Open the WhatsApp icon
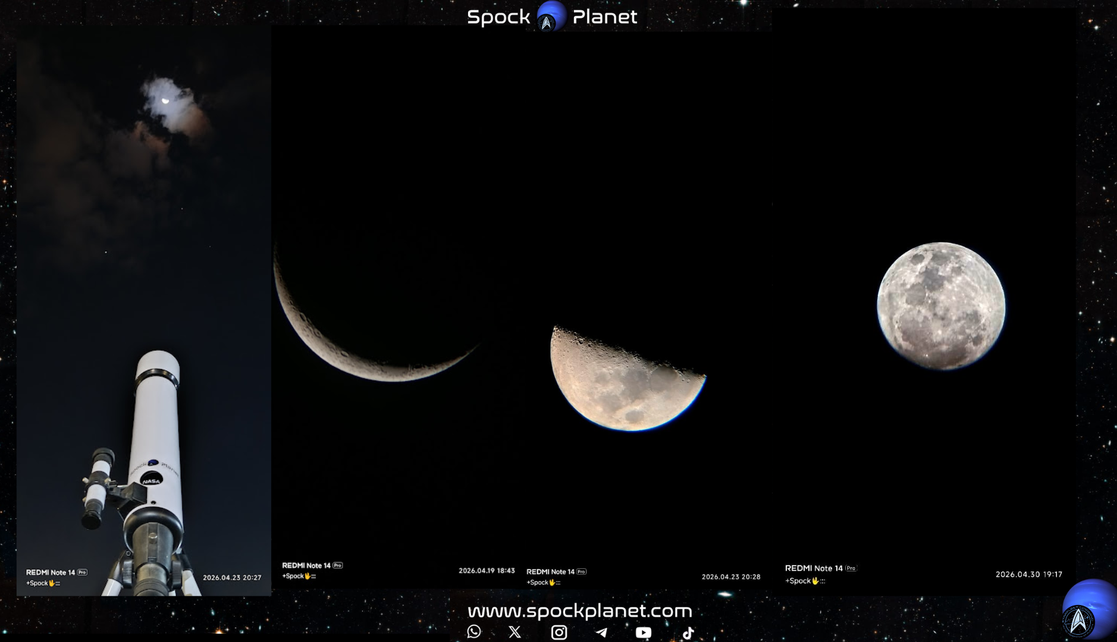Image resolution: width=1117 pixels, height=642 pixels. pos(474,632)
